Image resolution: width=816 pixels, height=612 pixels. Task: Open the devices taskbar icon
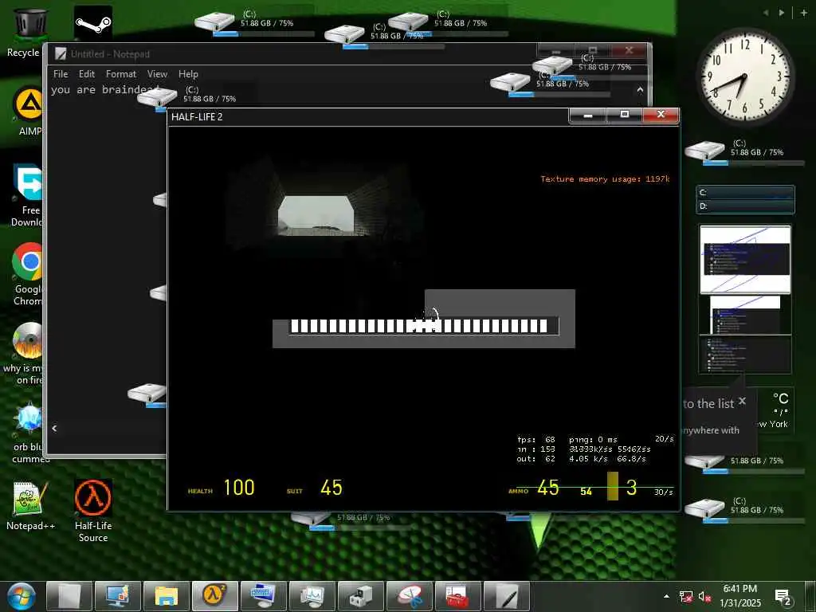361,596
